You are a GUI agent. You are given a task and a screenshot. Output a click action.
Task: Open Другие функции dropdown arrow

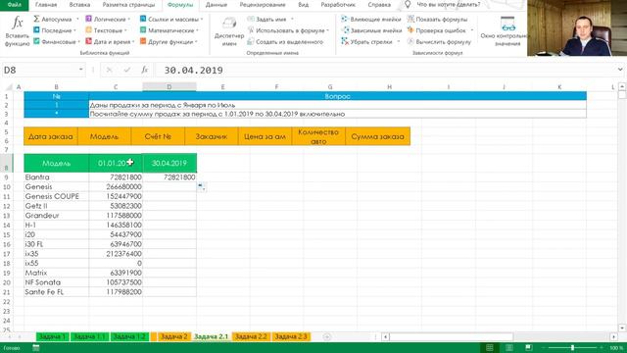pyautogui.click(x=196, y=41)
